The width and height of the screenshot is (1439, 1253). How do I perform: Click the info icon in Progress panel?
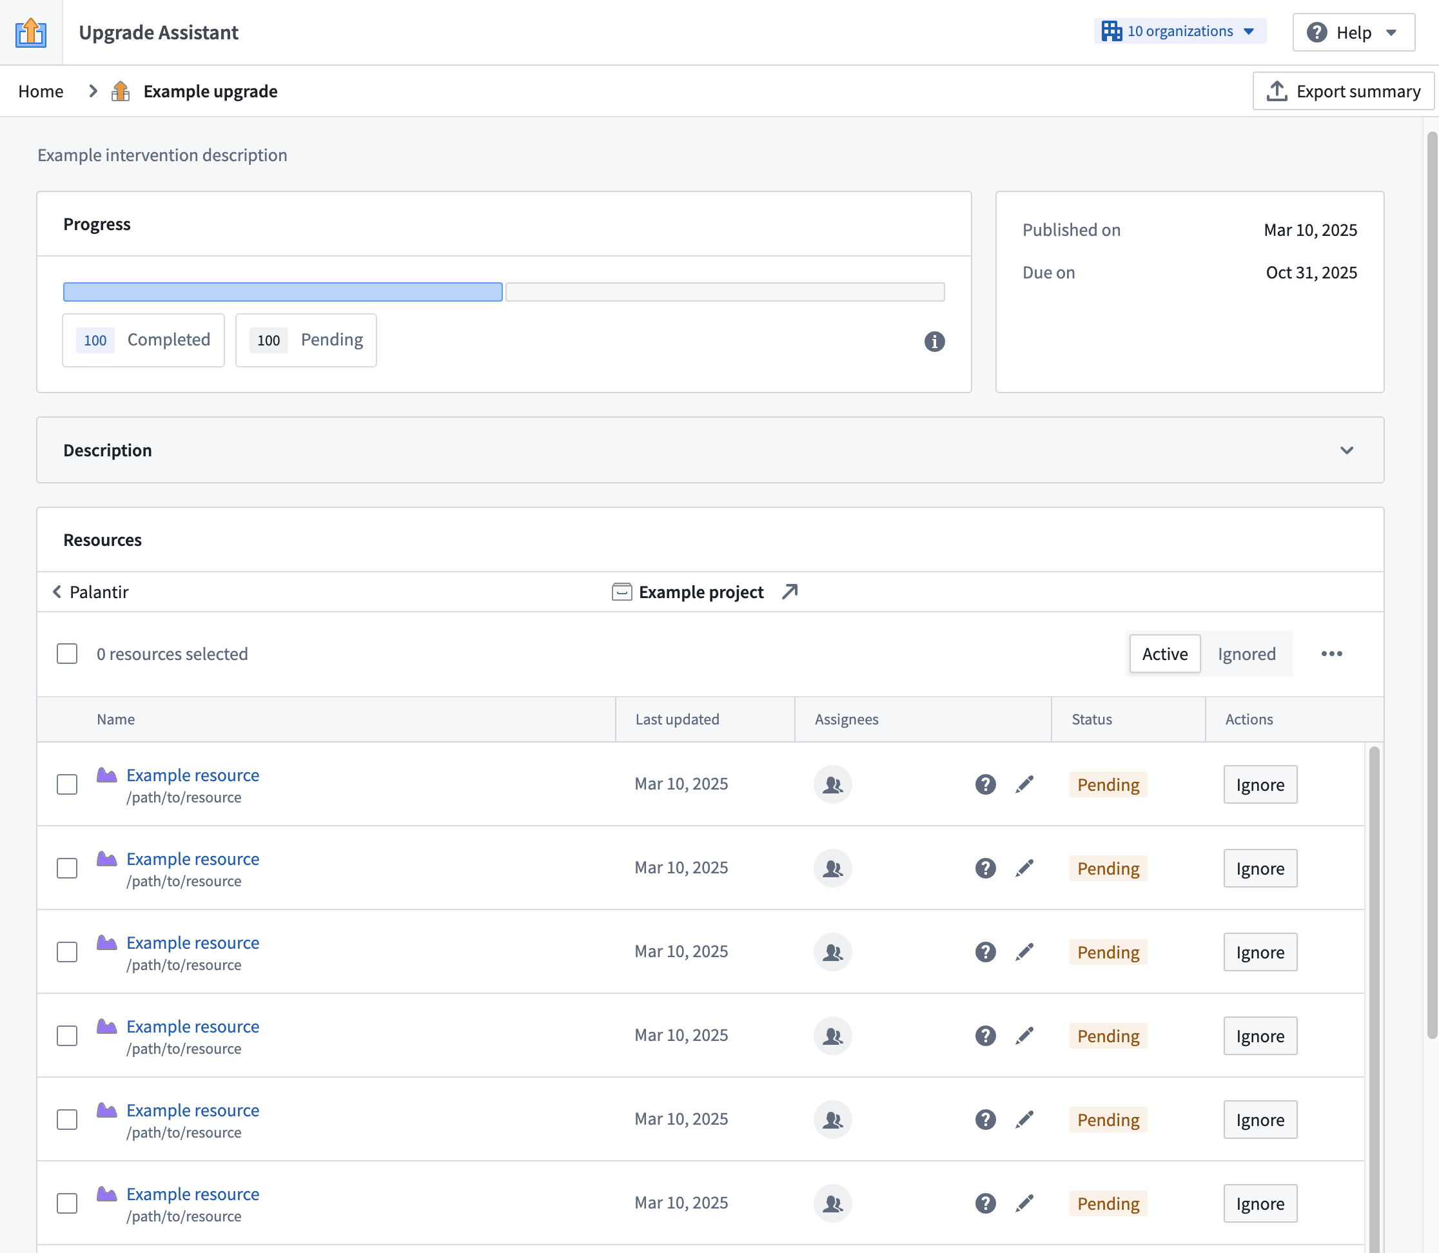934,341
